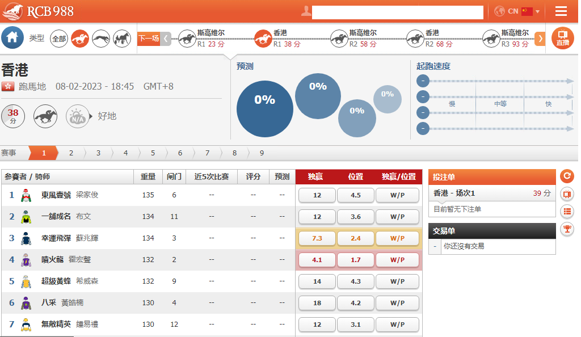Select win odds 4.1 for 噴火龍
This screenshot has height=337, width=581.
point(317,260)
